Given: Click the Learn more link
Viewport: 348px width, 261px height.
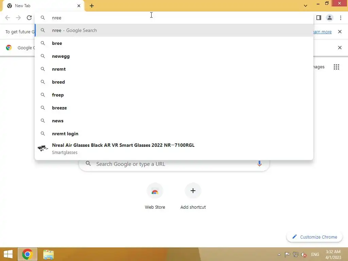Looking at the screenshot, I should click(x=322, y=32).
